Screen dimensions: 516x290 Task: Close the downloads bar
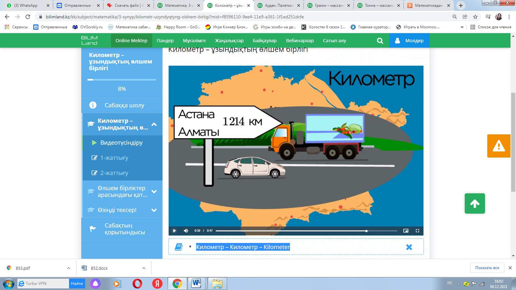pyautogui.click(x=510, y=268)
